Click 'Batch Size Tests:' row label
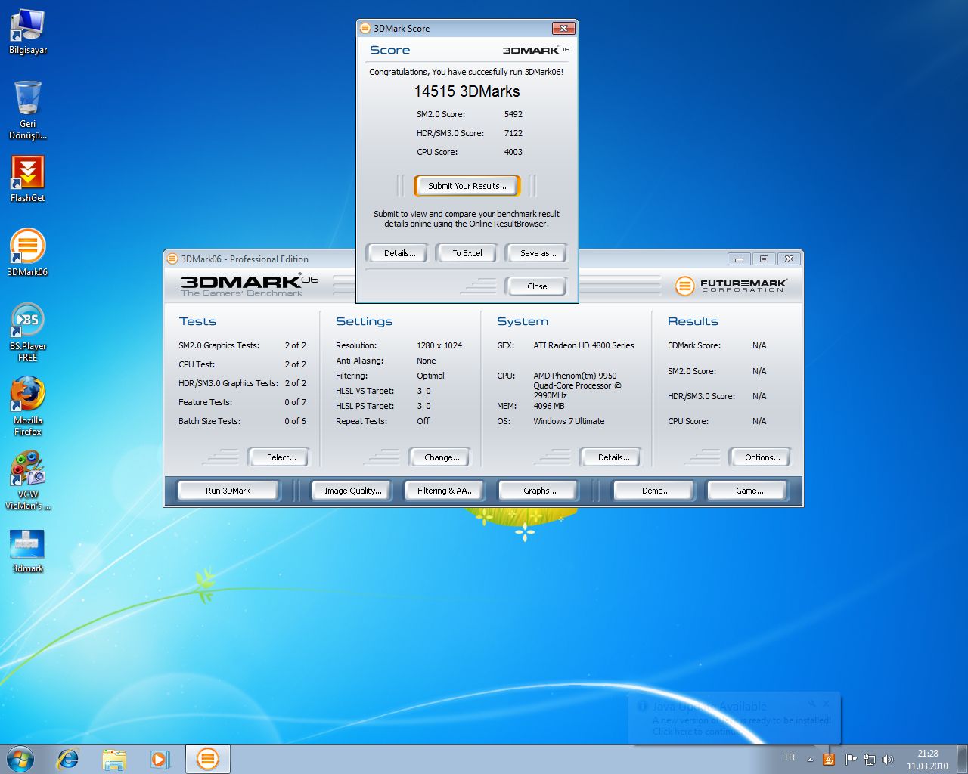This screenshot has height=774, width=968. pos(209,421)
